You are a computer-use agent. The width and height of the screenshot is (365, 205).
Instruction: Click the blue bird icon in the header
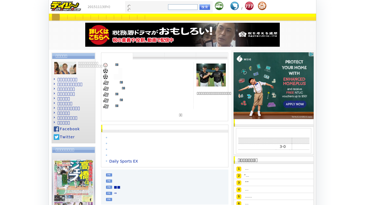point(234,6)
